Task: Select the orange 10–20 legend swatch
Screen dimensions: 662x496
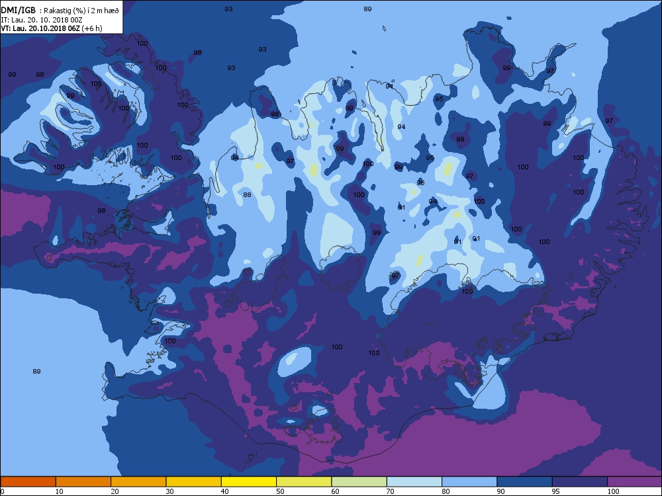Action: (83, 481)
